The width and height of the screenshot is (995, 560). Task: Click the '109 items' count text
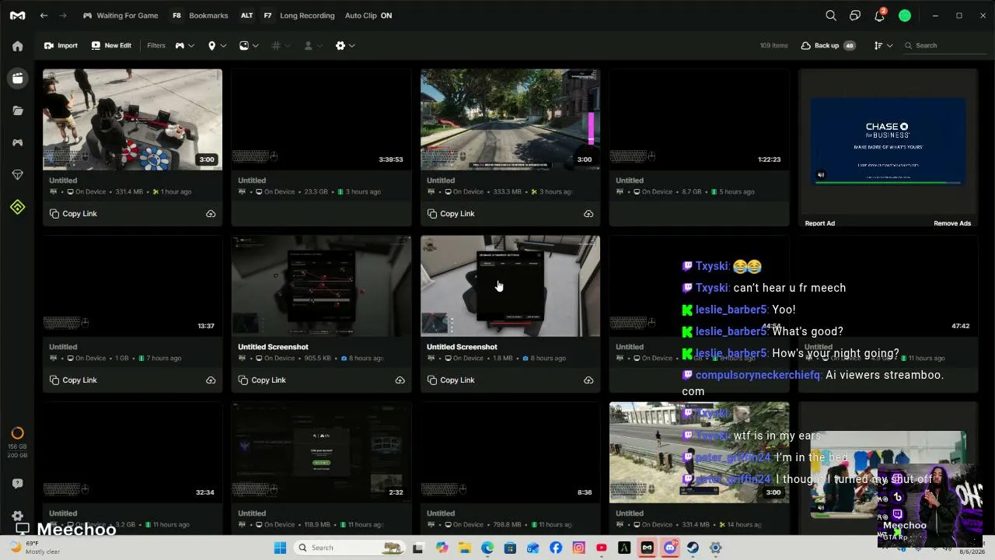coord(773,46)
